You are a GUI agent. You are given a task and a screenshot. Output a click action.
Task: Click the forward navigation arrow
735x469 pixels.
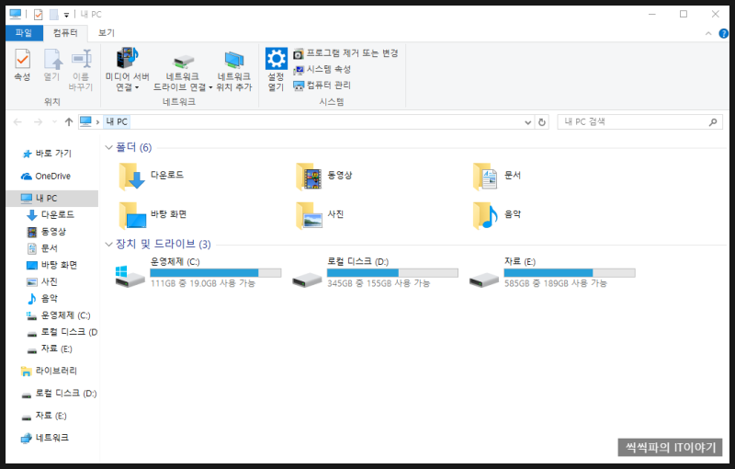38,122
